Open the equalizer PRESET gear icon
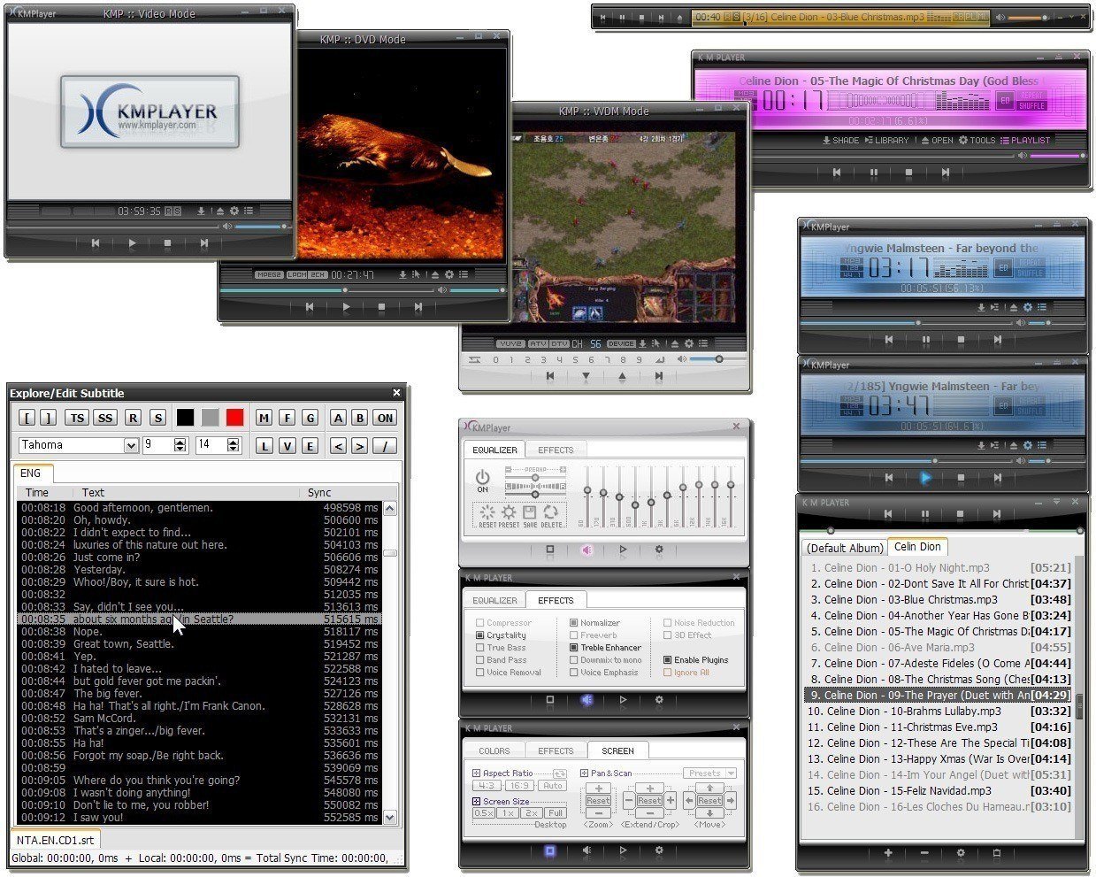This screenshot has width=1096, height=877. point(509,513)
